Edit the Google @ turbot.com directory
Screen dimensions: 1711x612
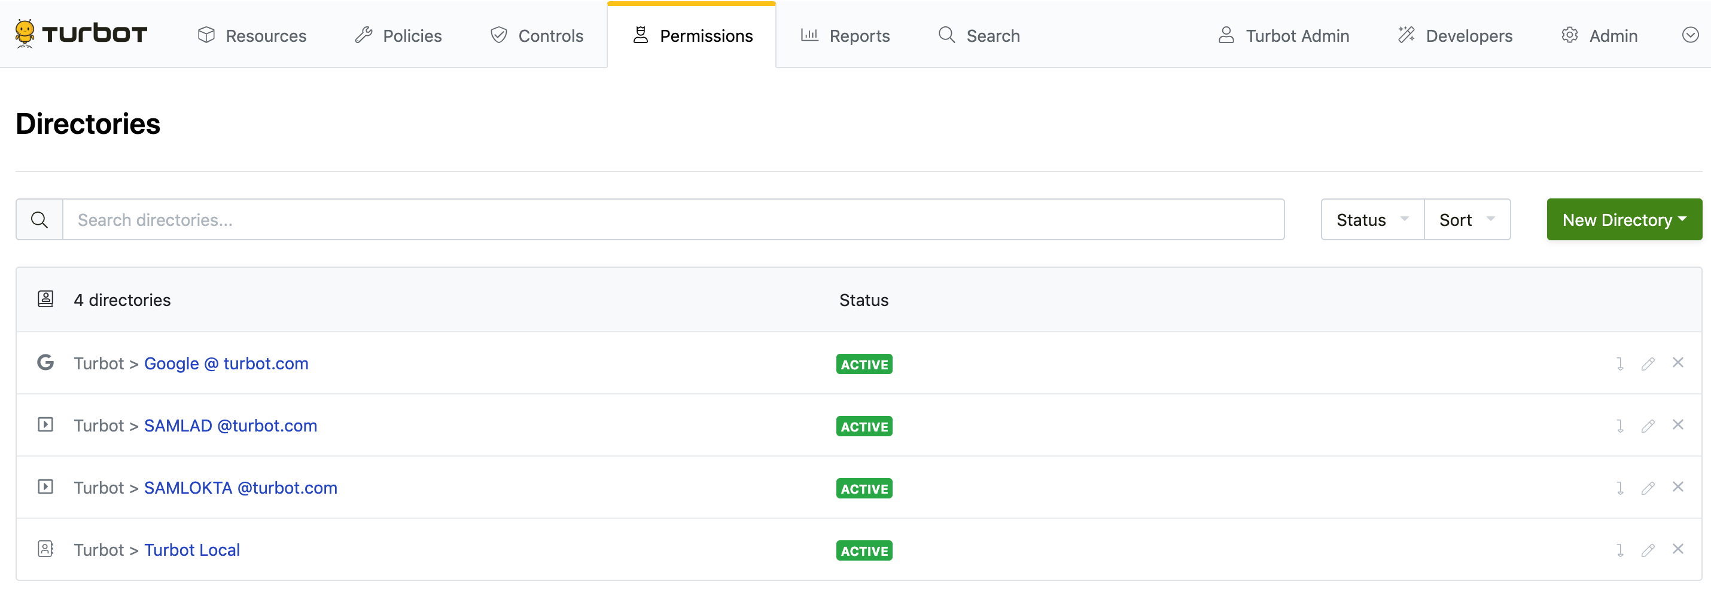click(x=1648, y=364)
